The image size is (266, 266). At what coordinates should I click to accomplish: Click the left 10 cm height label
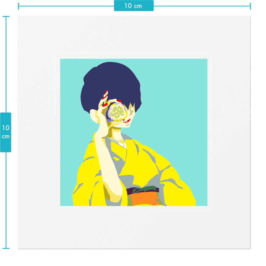tap(6, 132)
